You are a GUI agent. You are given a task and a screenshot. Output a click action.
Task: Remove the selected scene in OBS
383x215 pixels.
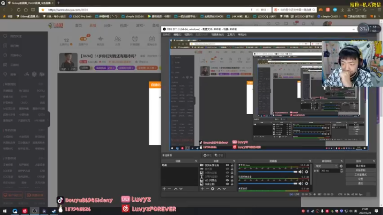(x=169, y=189)
